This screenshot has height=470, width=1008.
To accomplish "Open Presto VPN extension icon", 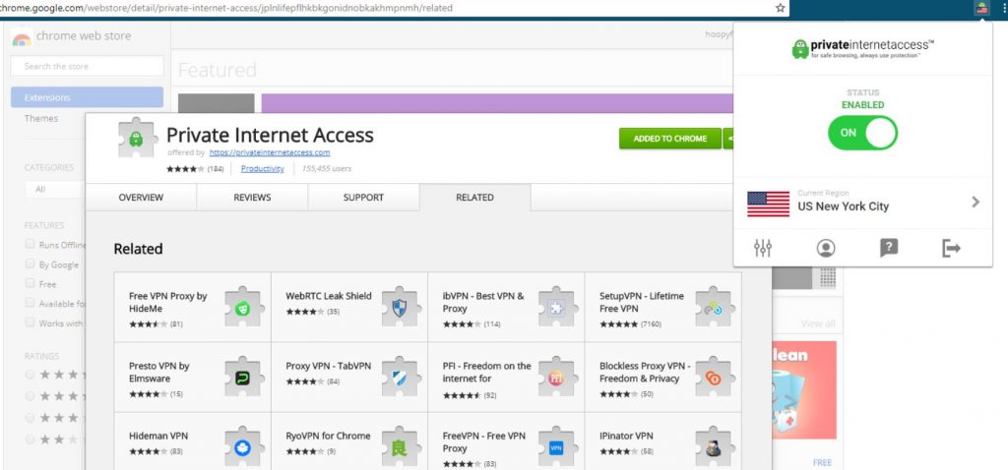I will pos(242,377).
